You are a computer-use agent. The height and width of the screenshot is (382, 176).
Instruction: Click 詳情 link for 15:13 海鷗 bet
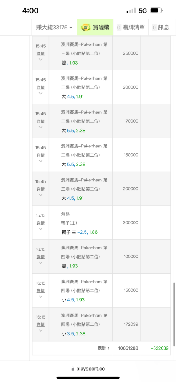click(x=41, y=223)
